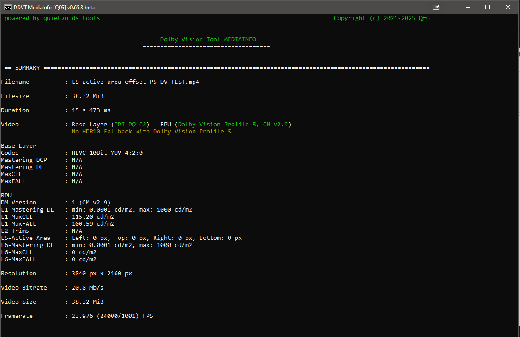Click the "Copyright (c) 2021-2025 QfG" text
This screenshot has width=520, height=337.
381,18
